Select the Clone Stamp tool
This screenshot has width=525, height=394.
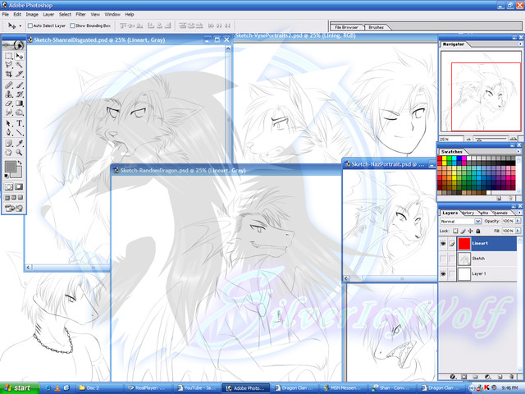pos(9,94)
